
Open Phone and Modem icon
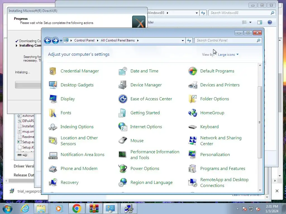[x=53, y=169]
